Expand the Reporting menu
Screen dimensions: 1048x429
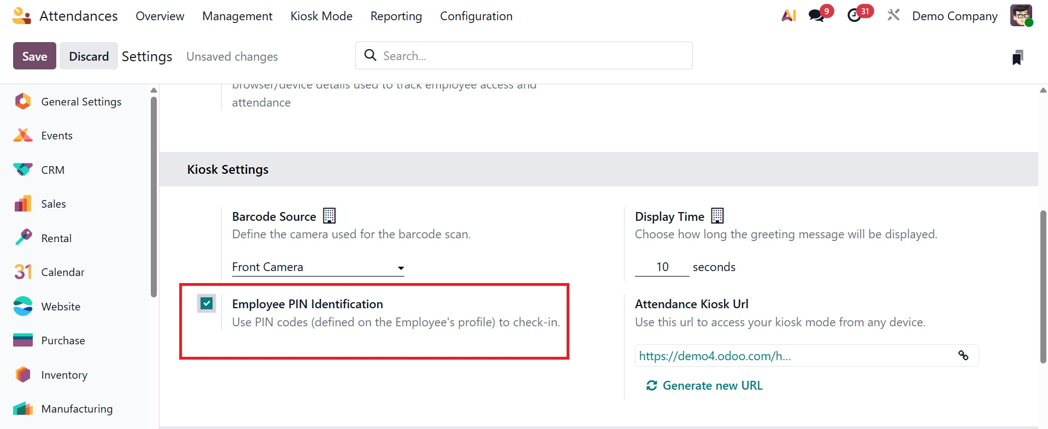pos(396,16)
